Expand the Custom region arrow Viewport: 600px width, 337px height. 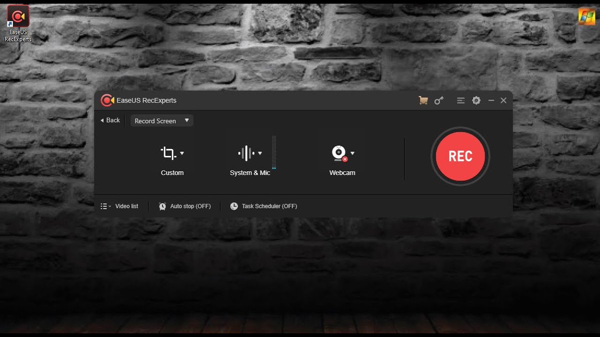tap(182, 153)
